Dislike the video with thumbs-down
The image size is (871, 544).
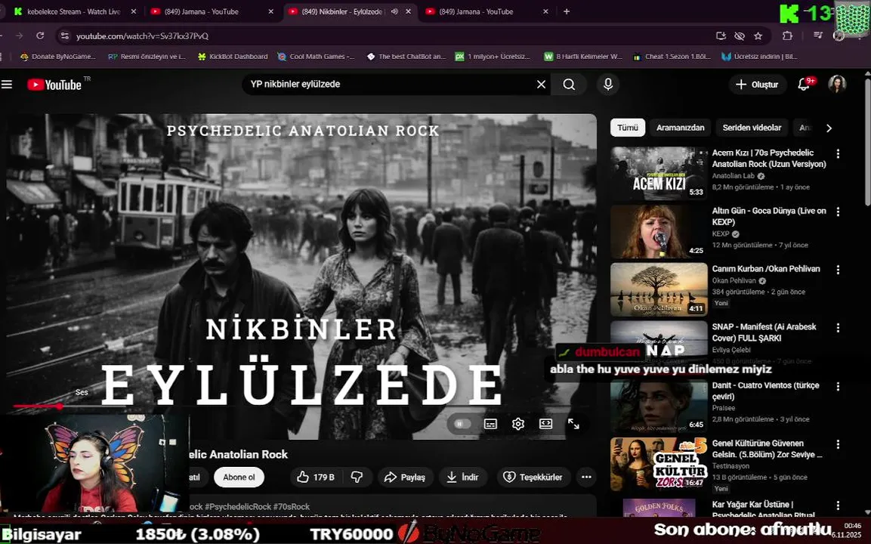tap(357, 478)
